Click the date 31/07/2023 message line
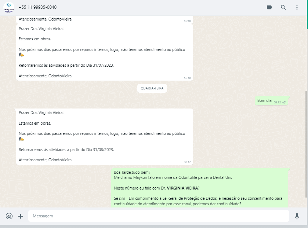Viewport: 308px width, 228px height. point(66,65)
